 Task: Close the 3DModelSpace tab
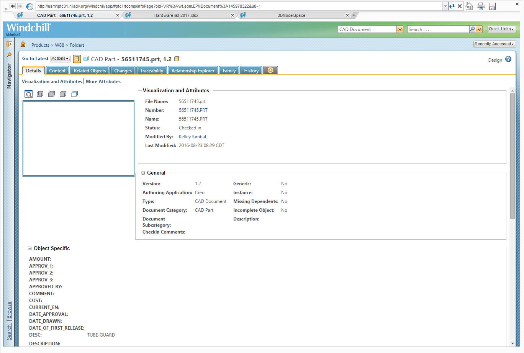[347, 15]
